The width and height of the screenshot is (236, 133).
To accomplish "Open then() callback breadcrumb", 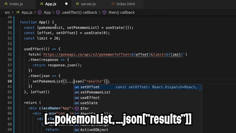I will 122,12.
